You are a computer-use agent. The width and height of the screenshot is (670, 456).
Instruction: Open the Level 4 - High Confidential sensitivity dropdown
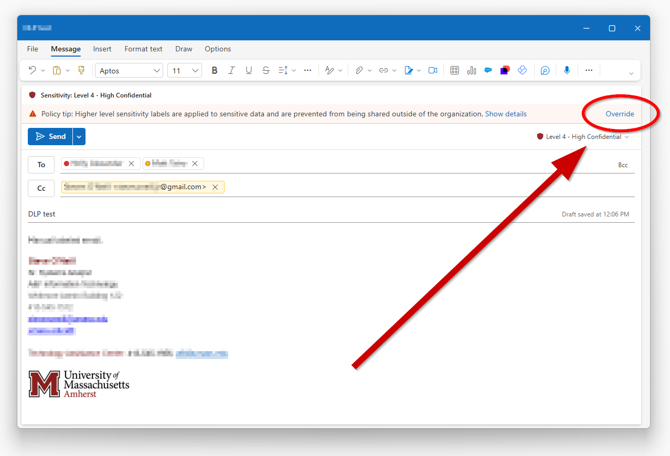584,136
